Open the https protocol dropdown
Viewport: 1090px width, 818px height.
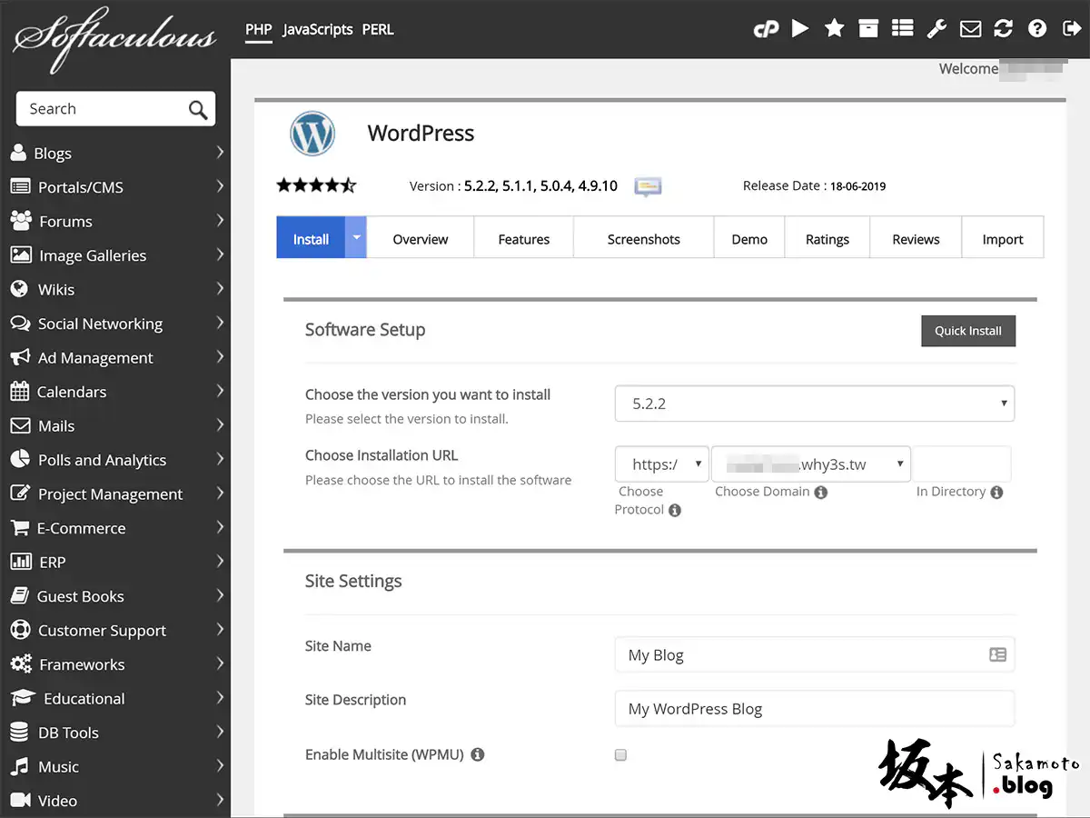coord(661,464)
